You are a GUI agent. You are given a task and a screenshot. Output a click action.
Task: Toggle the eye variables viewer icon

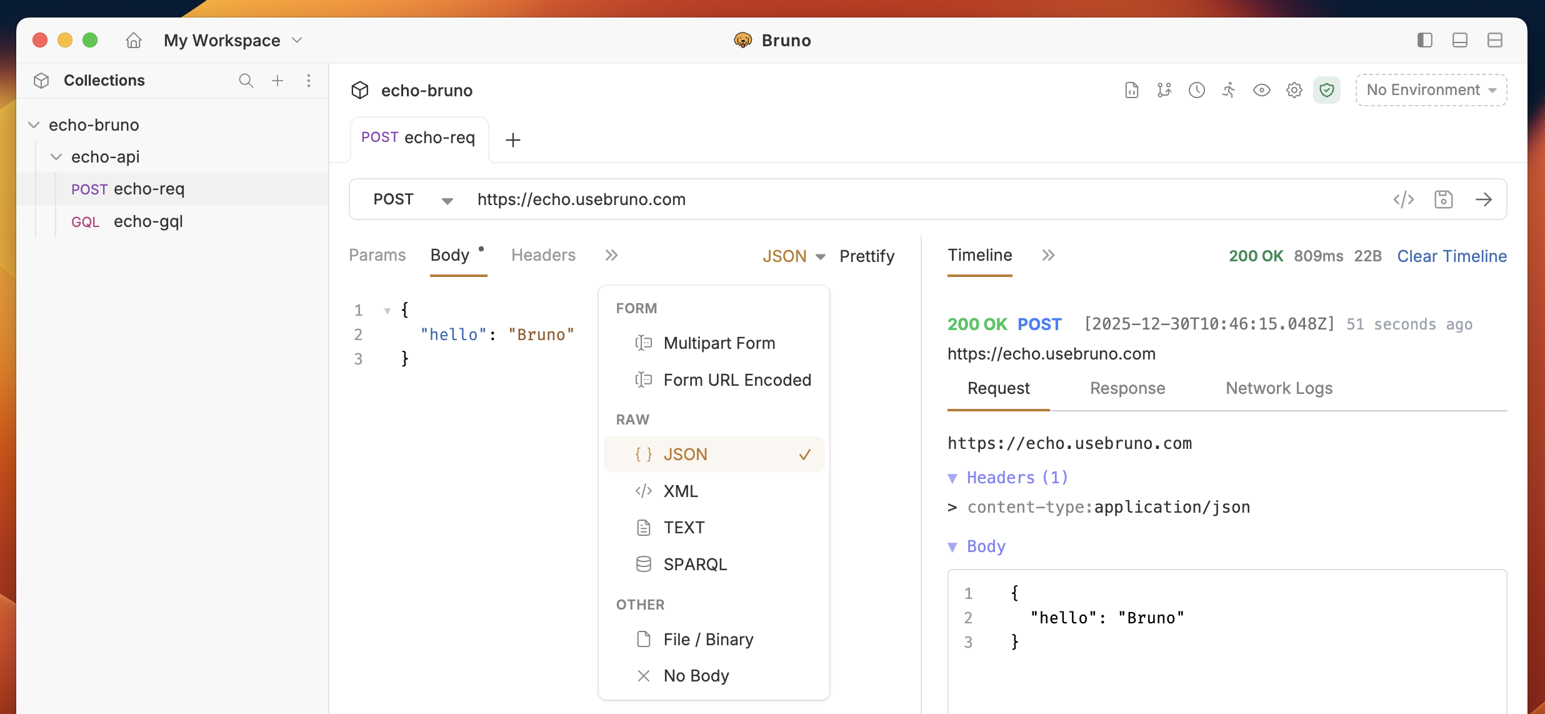point(1262,90)
